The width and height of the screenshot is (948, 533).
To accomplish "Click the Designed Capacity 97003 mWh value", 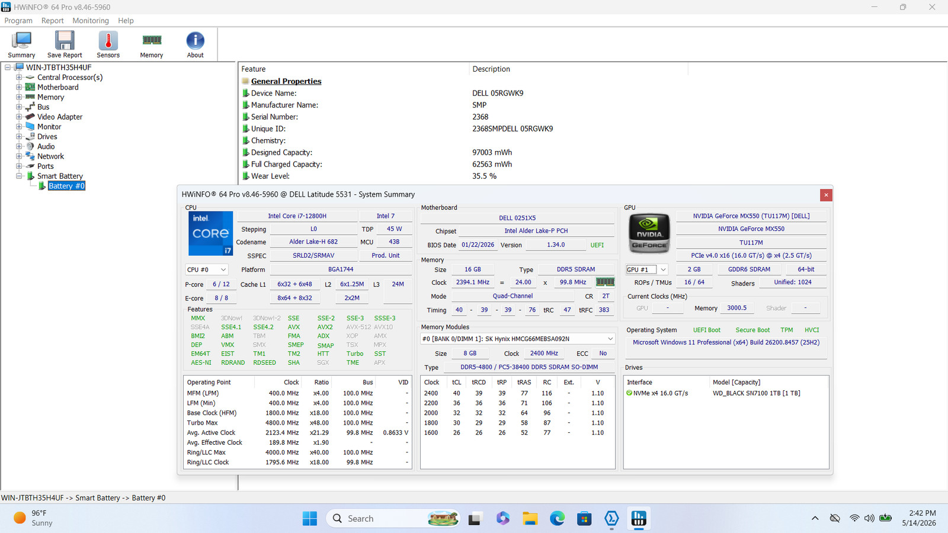I will tap(492, 152).
